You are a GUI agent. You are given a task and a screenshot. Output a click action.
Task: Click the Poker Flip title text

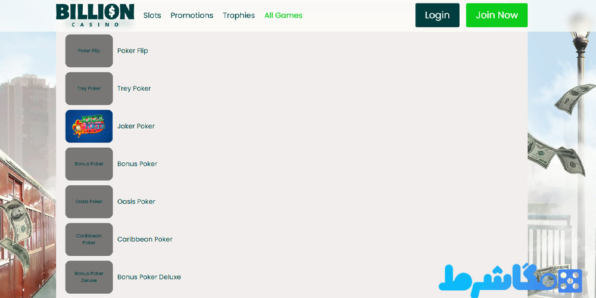click(x=133, y=51)
